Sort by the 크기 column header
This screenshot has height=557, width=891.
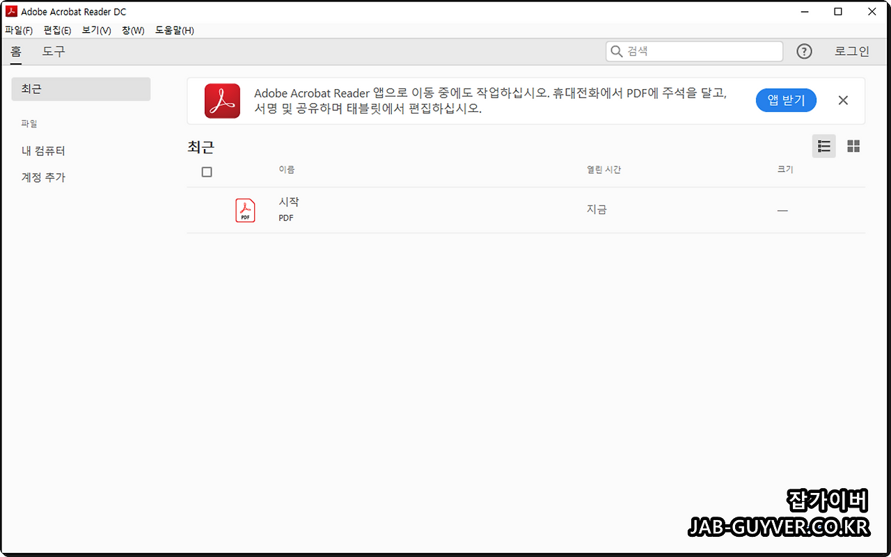(x=785, y=170)
